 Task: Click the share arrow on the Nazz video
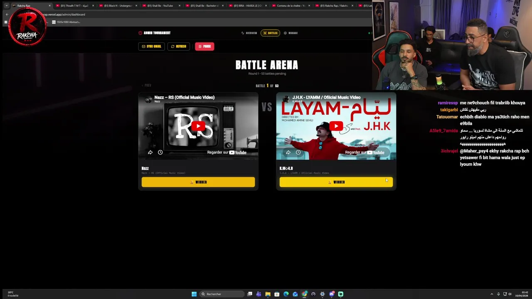(x=150, y=152)
